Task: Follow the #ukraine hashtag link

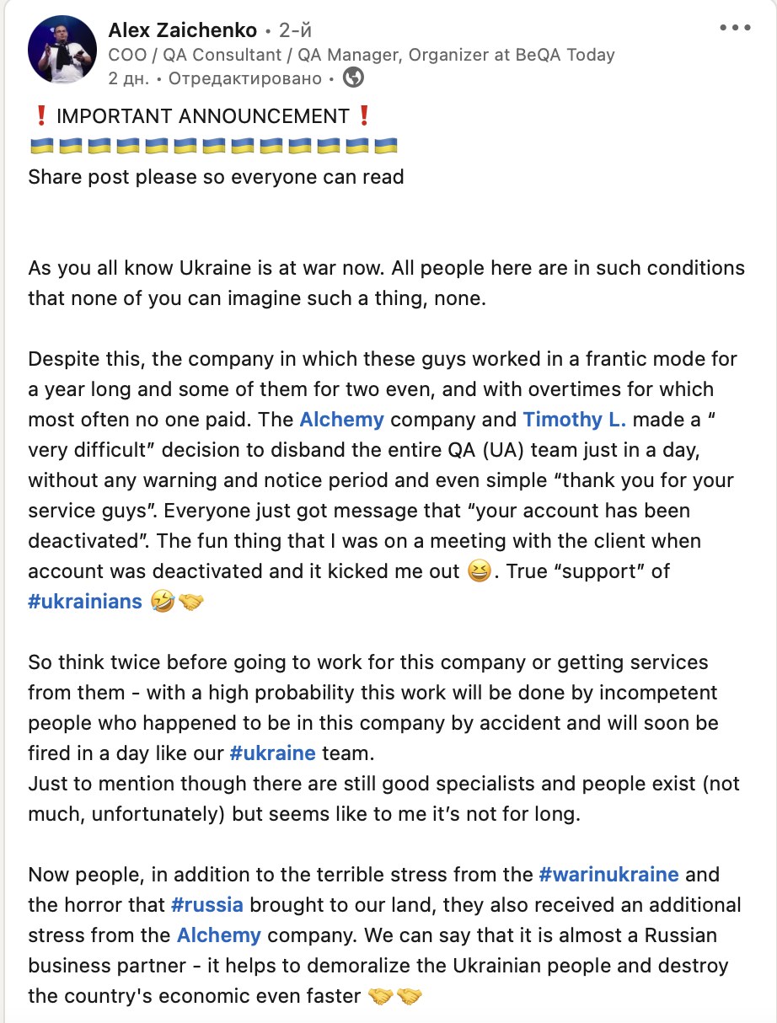Action: pyautogui.click(x=272, y=753)
